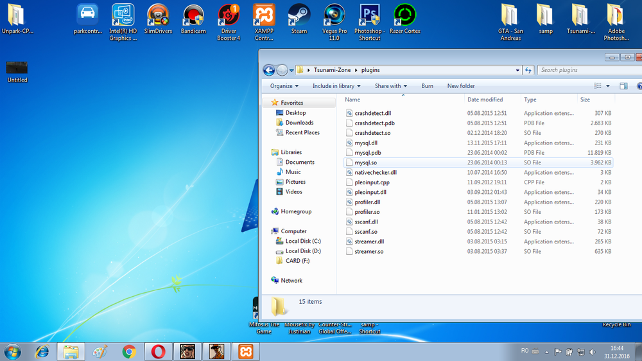Select Local Disk (C:) in Computer
The width and height of the screenshot is (642, 361).
point(303,241)
